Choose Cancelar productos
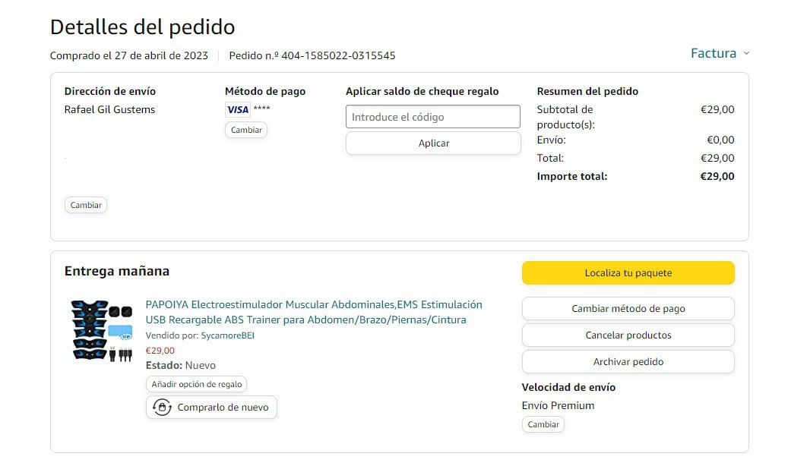The height and width of the screenshot is (466, 788). pyautogui.click(x=628, y=335)
